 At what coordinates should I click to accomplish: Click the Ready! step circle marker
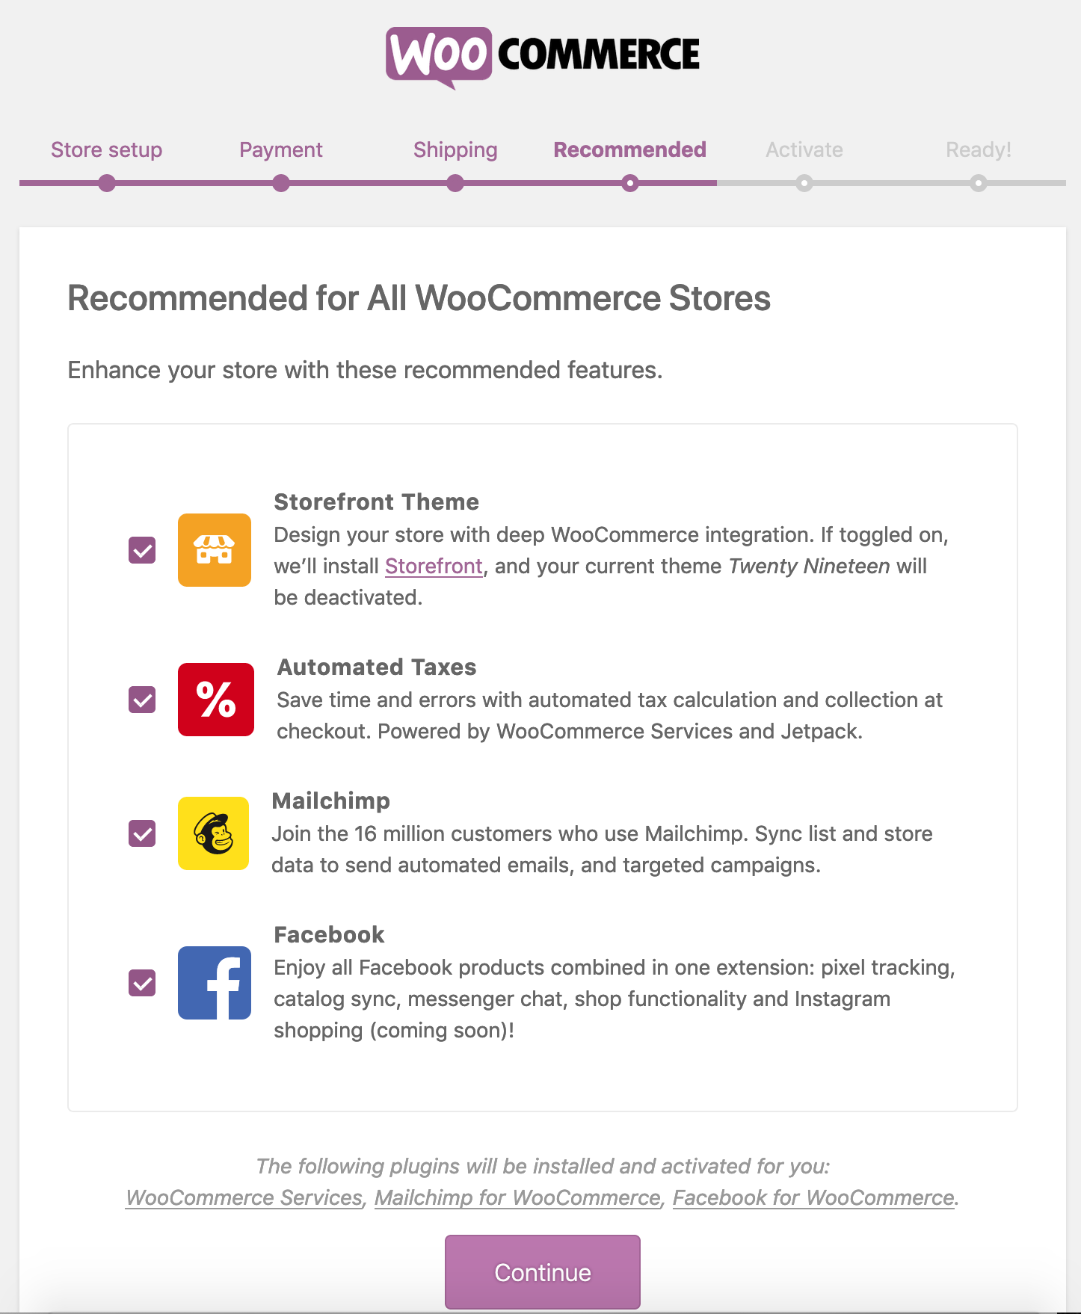point(979,182)
